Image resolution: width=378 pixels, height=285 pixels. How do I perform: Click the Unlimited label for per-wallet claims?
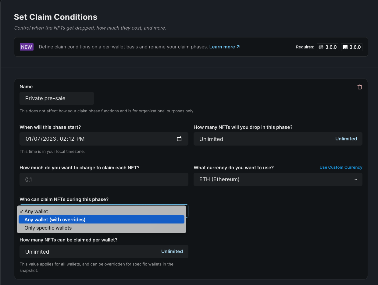pos(172,251)
